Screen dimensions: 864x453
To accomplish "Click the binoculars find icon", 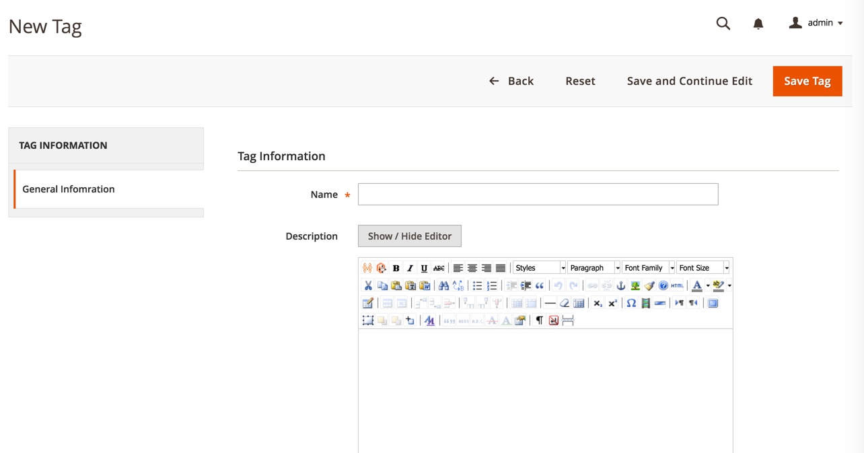I will pyautogui.click(x=443, y=285).
